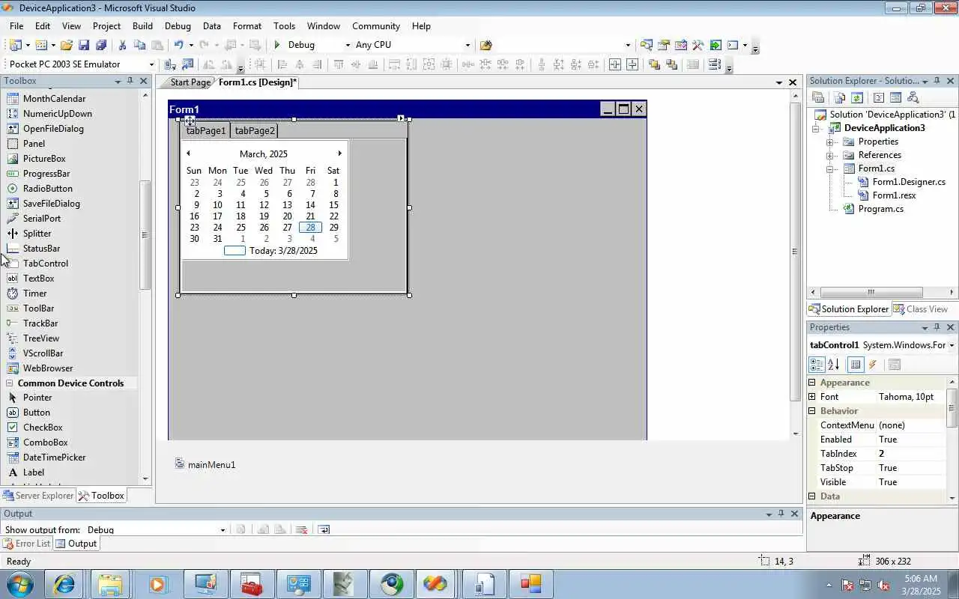Expand the Properties node in Solution Explorer
Image resolution: width=959 pixels, height=599 pixels.
coord(829,142)
